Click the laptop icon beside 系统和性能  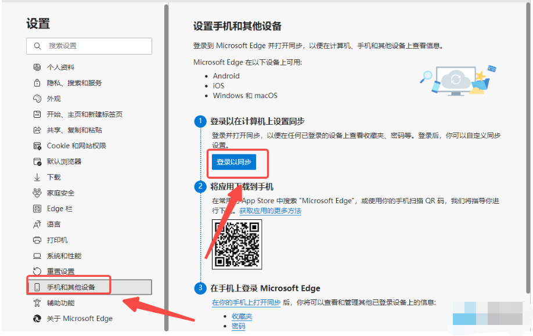click(37, 256)
